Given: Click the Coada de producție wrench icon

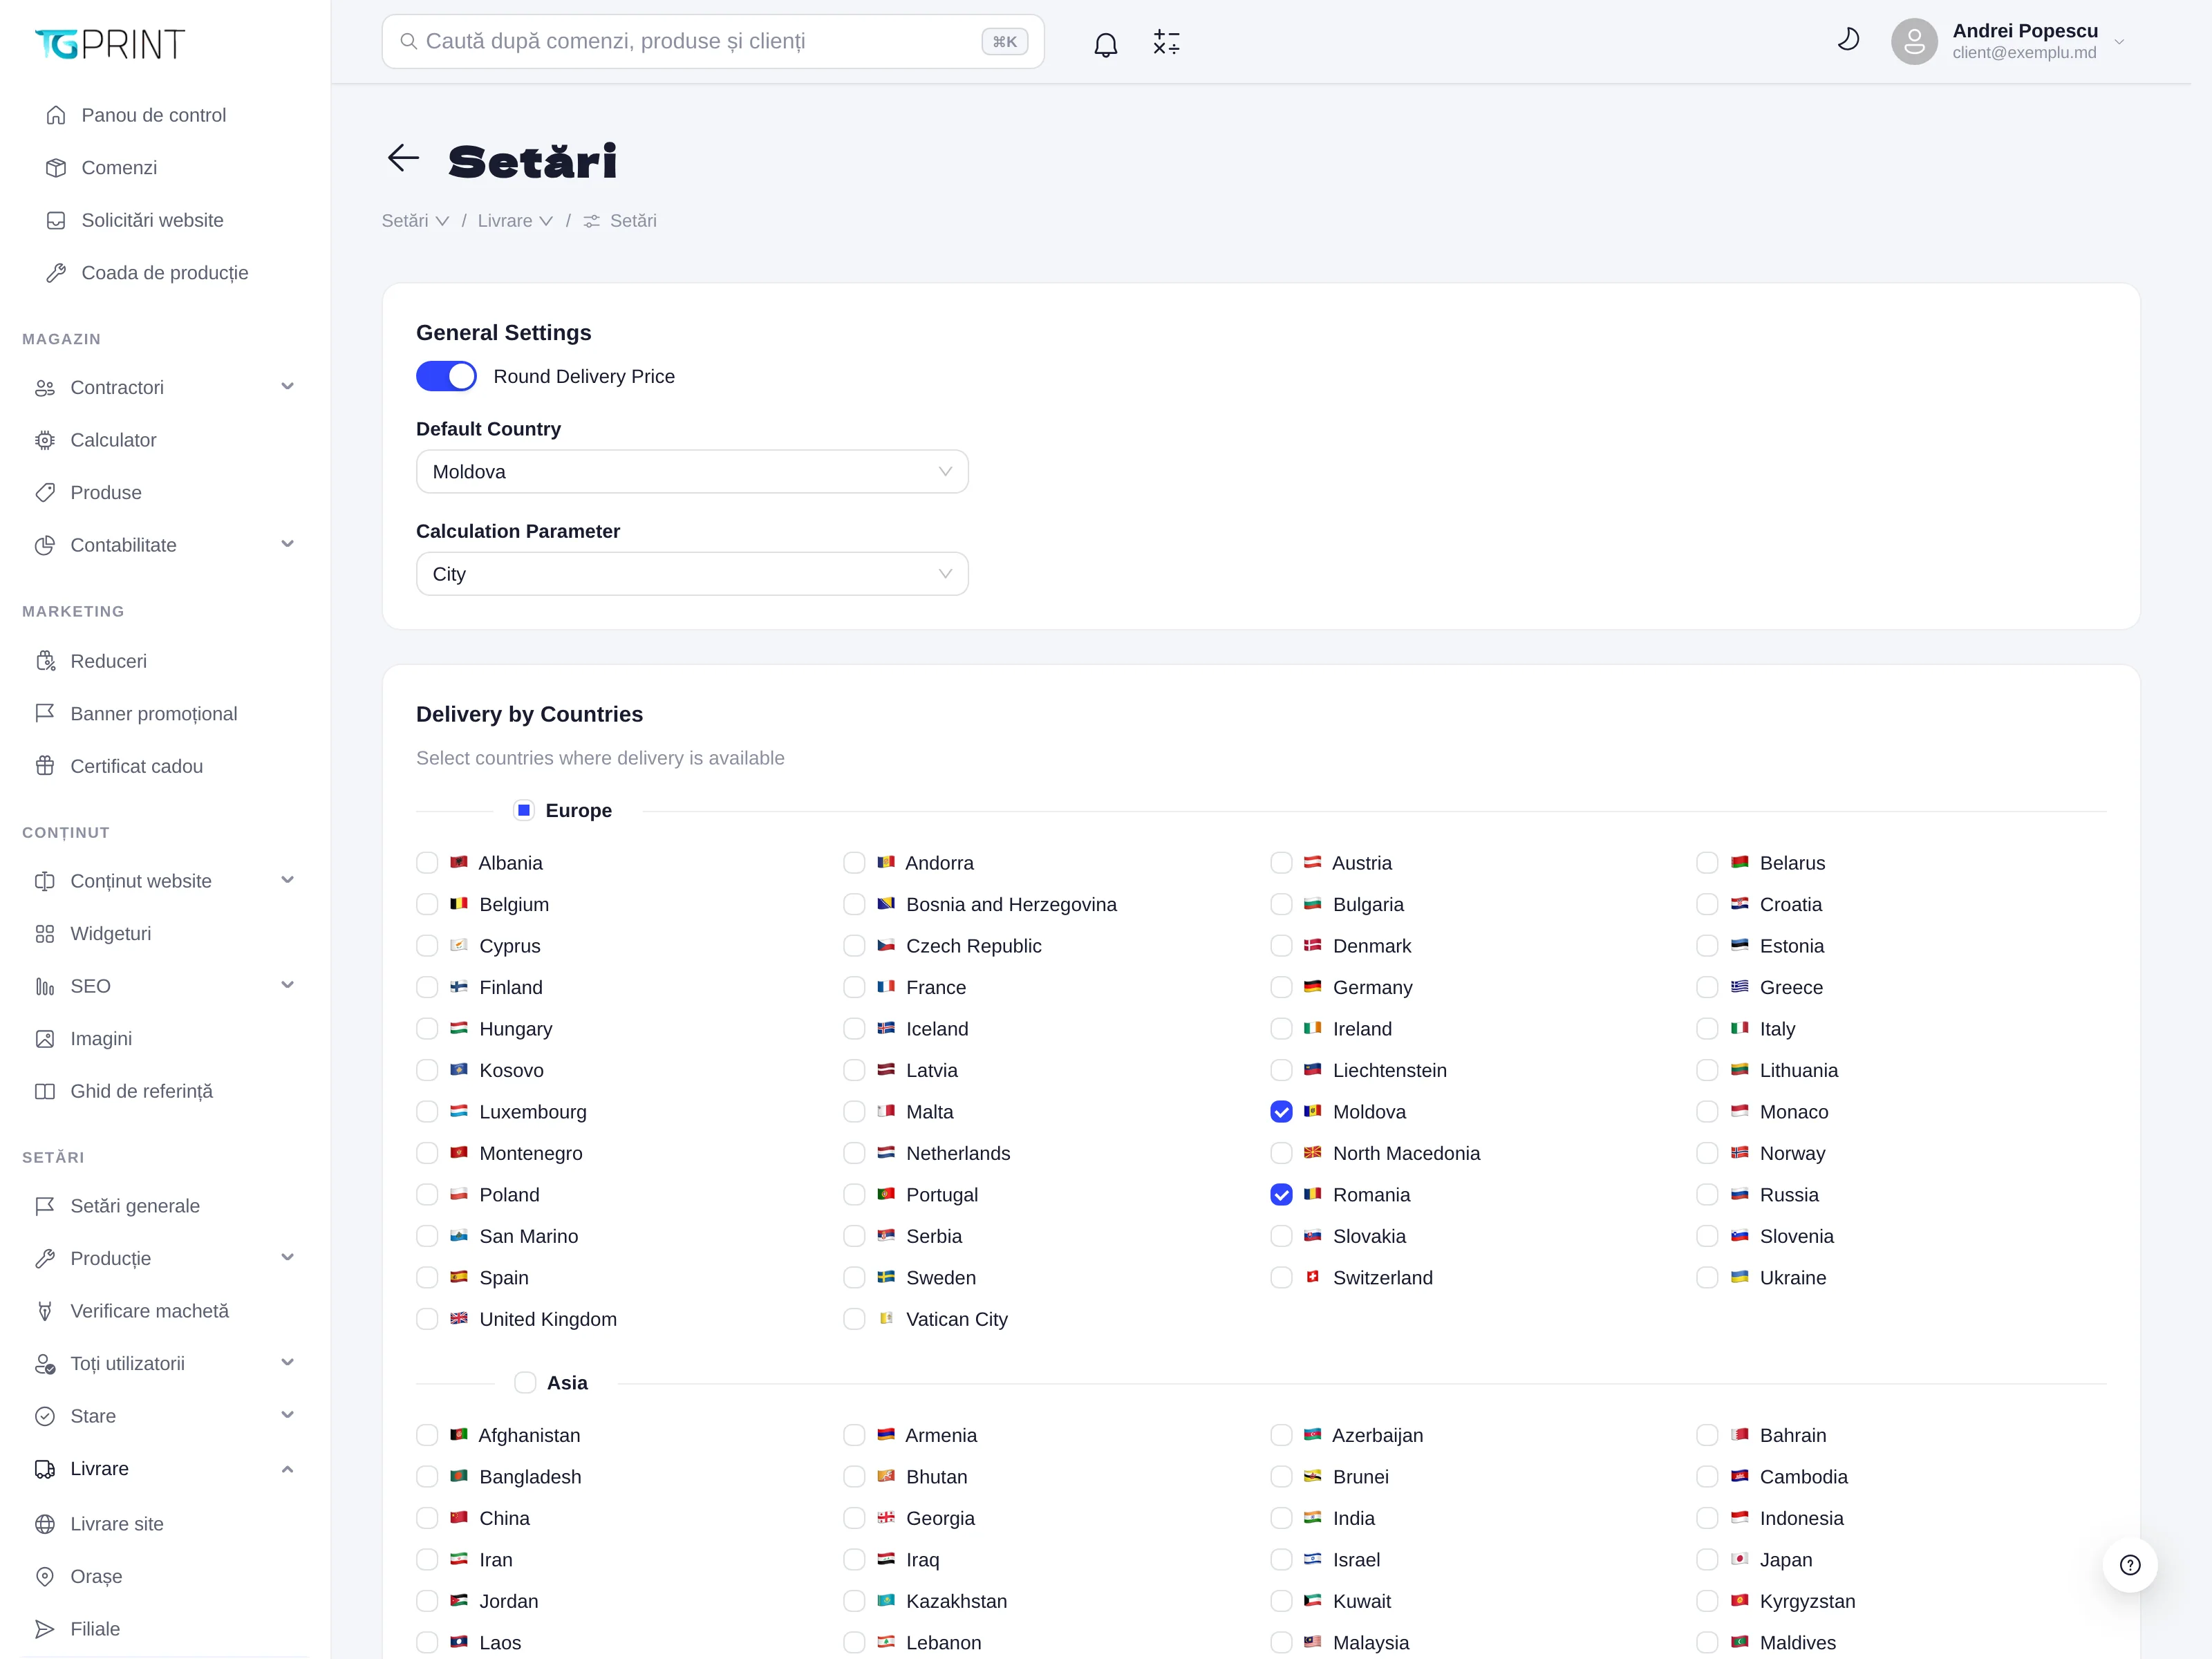Looking at the screenshot, I should click(x=56, y=273).
